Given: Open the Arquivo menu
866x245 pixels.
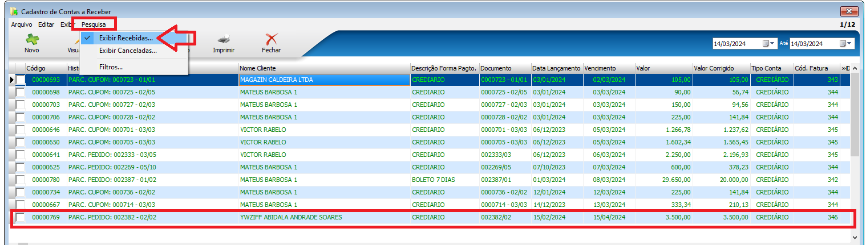Looking at the screenshot, I should pyautogui.click(x=22, y=24).
